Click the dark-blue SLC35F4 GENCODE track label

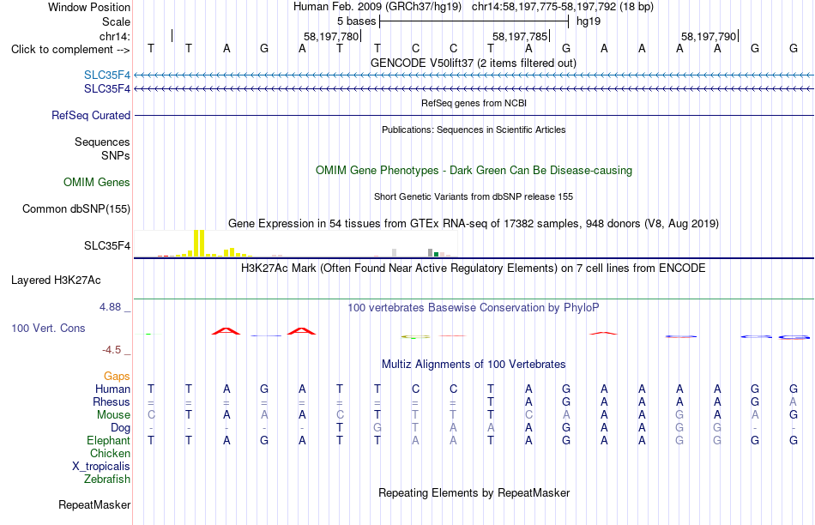click(x=107, y=89)
